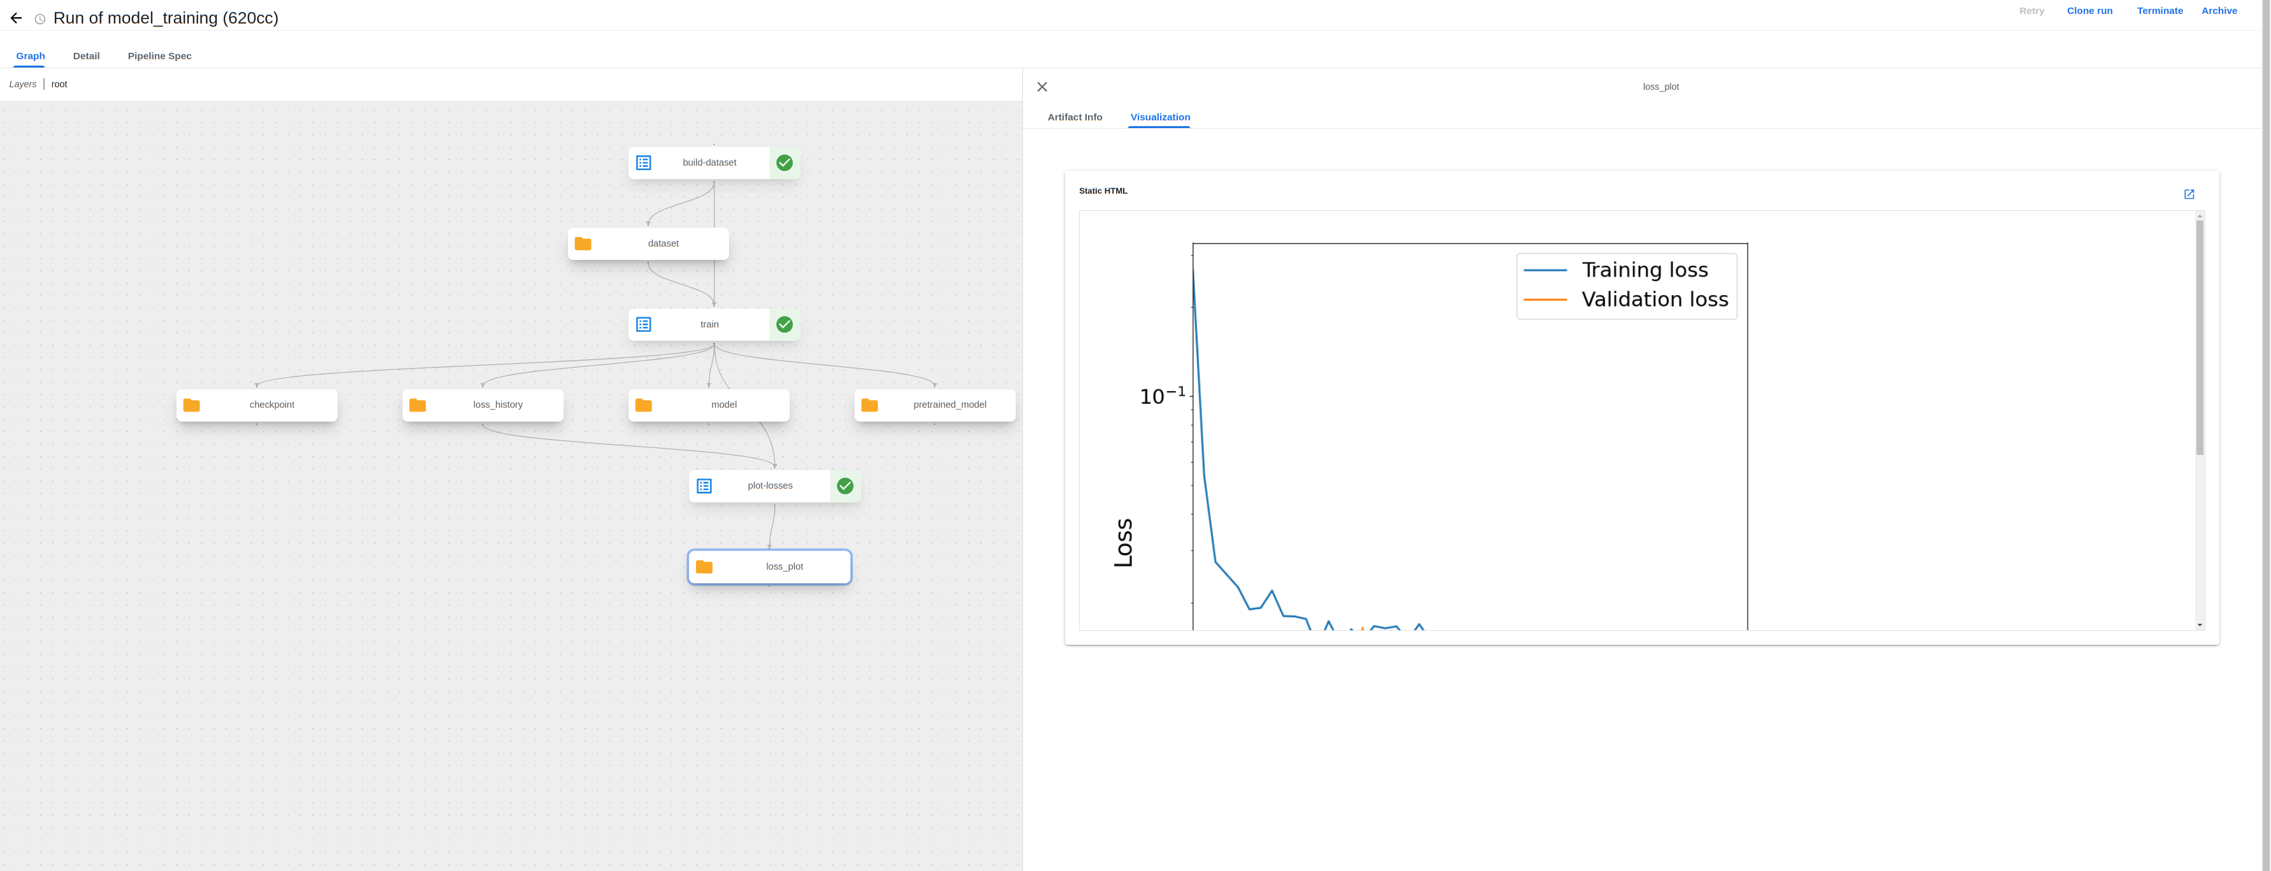Click scroll down arrow in plot frame

[2200, 624]
